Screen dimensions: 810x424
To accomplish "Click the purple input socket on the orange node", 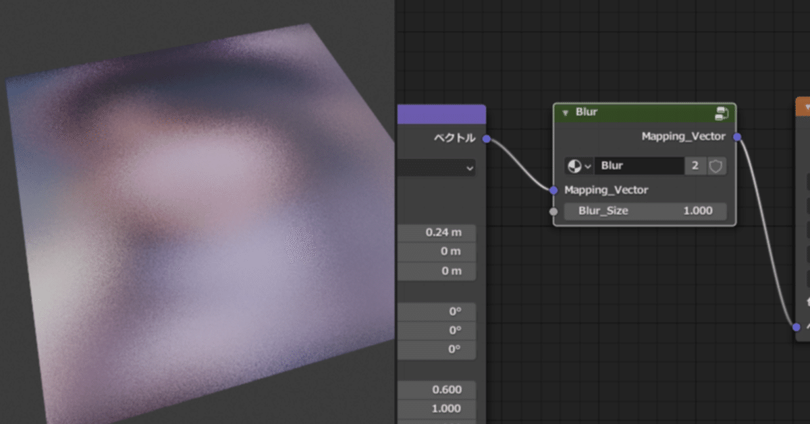I will click(x=796, y=327).
